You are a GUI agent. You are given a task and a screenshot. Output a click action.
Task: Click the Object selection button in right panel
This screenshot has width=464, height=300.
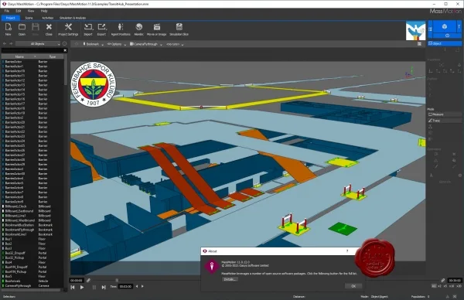click(445, 43)
